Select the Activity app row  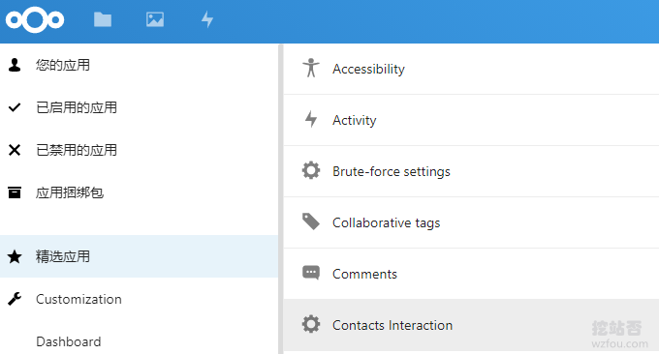471,120
